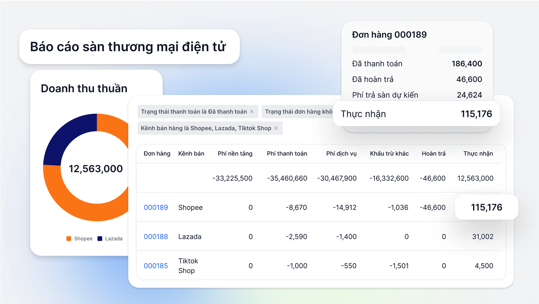Click the Kênh bán column header
The height and width of the screenshot is (304, 539).
191,153
